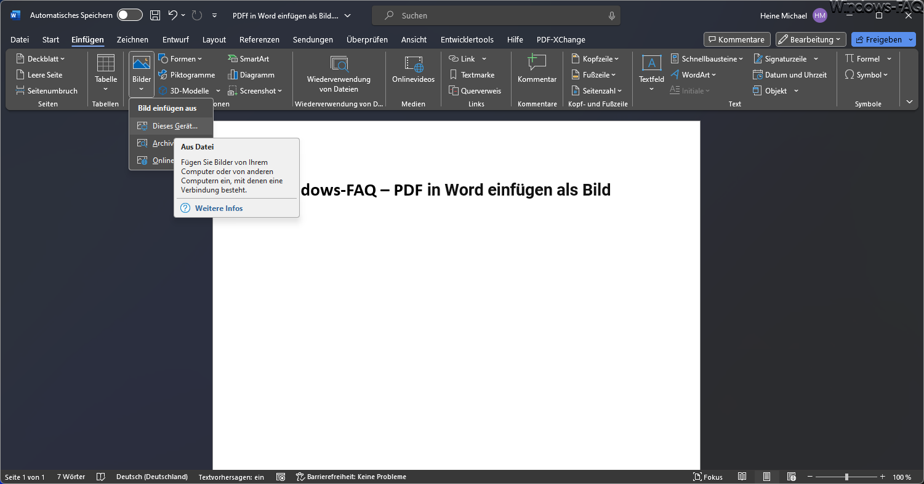Open the Screenshot dropdown
924x484 pixels.
click(x=255, y=91)
